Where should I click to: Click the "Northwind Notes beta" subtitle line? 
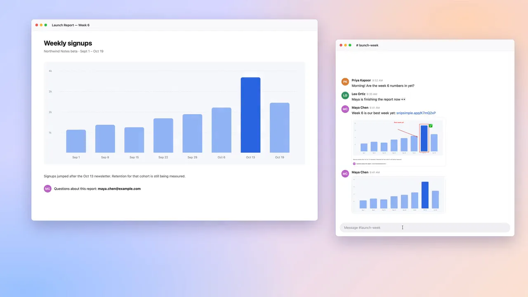(x=73, y=52)
